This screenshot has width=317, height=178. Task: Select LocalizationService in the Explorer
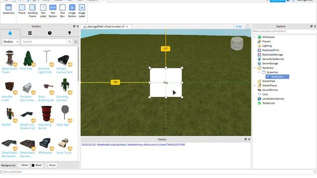[273, 99]
